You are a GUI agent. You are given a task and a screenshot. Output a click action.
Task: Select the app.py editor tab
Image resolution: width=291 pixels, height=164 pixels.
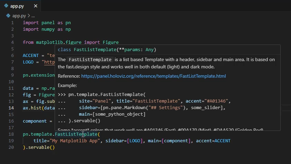click(20, 6)
